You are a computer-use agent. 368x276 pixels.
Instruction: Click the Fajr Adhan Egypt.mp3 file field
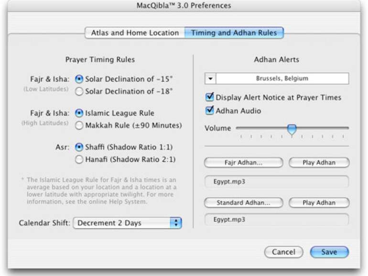277,182
